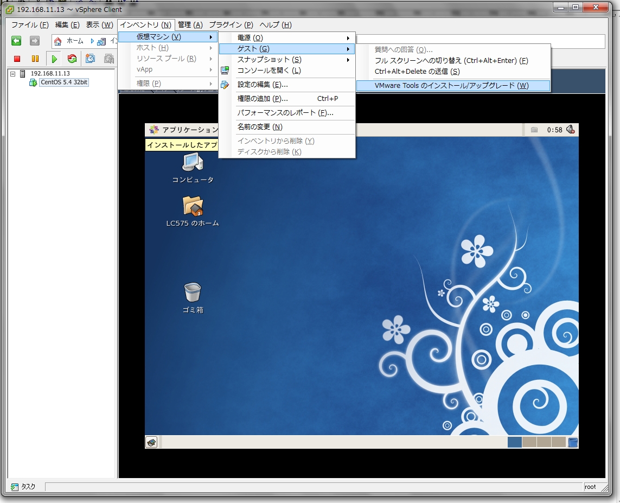The image size is (620, 503).
Task: Select Send Ctrl+Alt+Delete menu item
Action: (453, 72)
